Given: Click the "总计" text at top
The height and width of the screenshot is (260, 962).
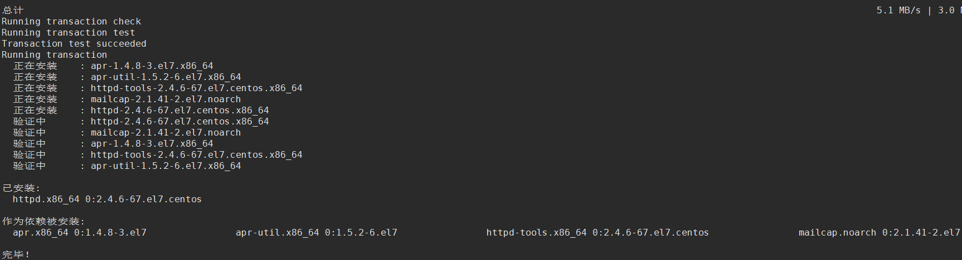Looking at the screenshot, I should 13,10.
